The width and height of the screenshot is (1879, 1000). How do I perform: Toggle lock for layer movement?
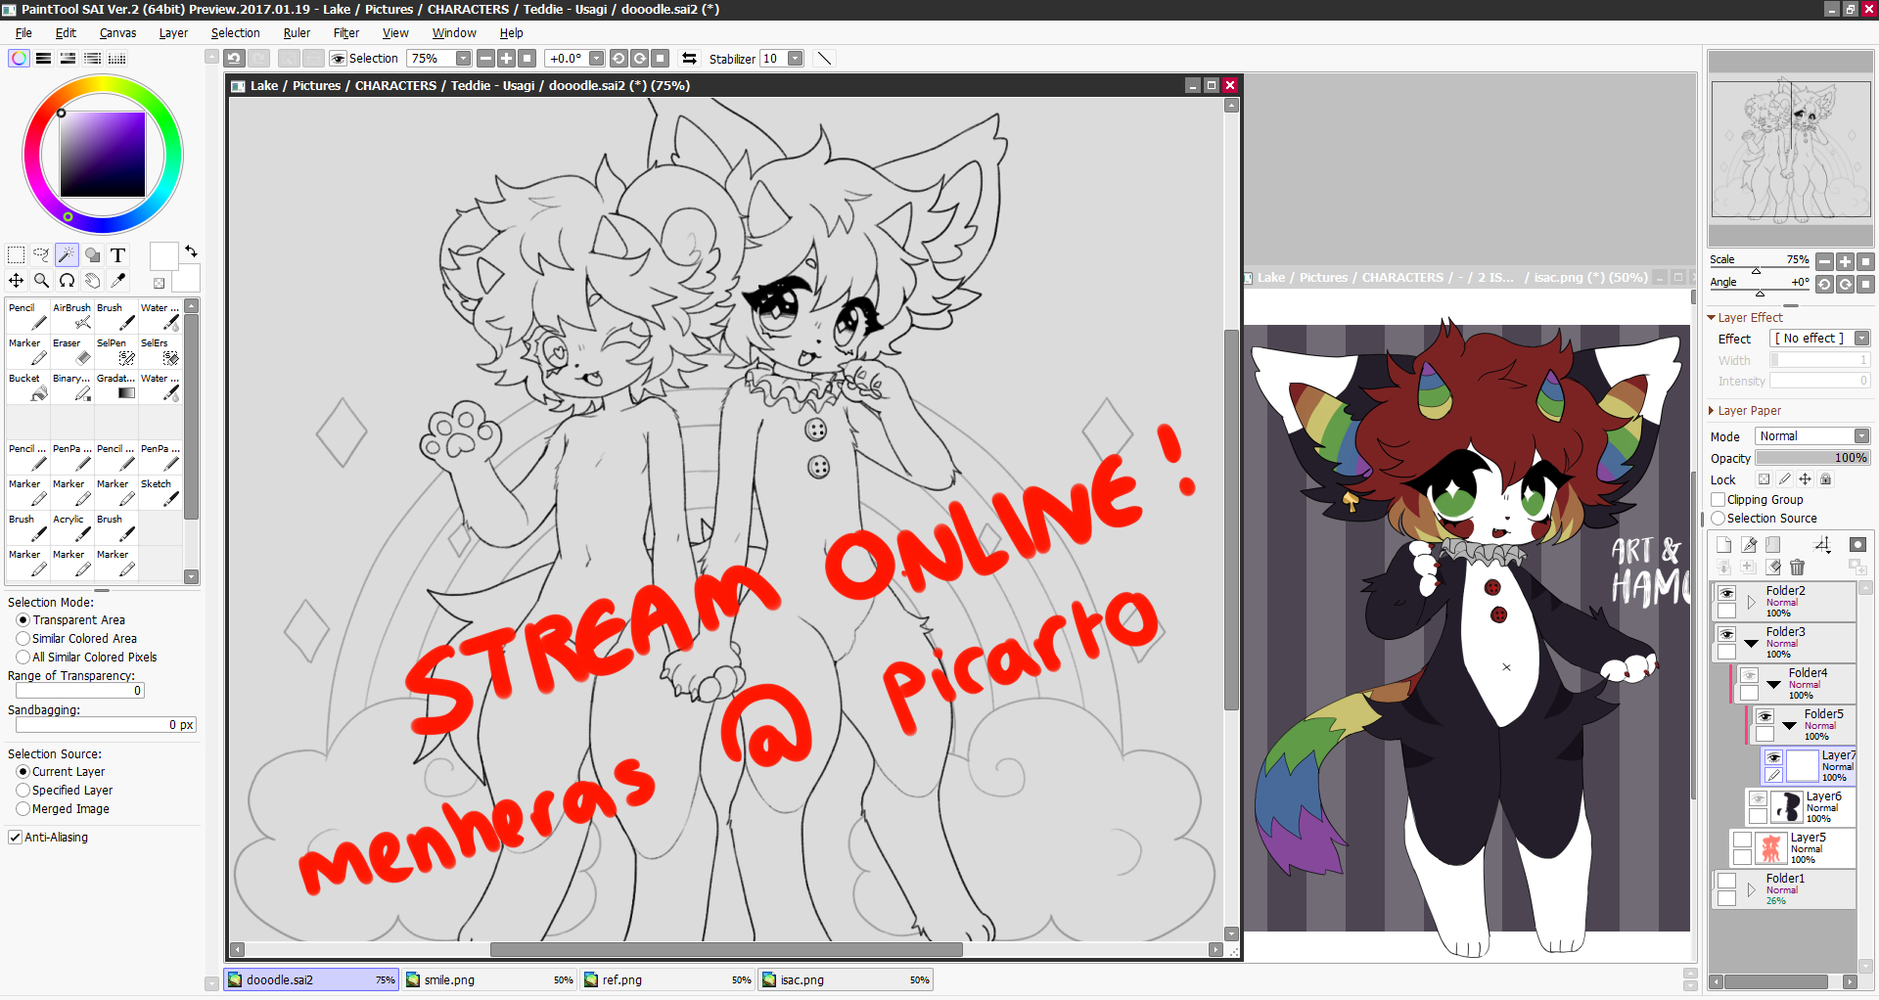[1805, 479]
